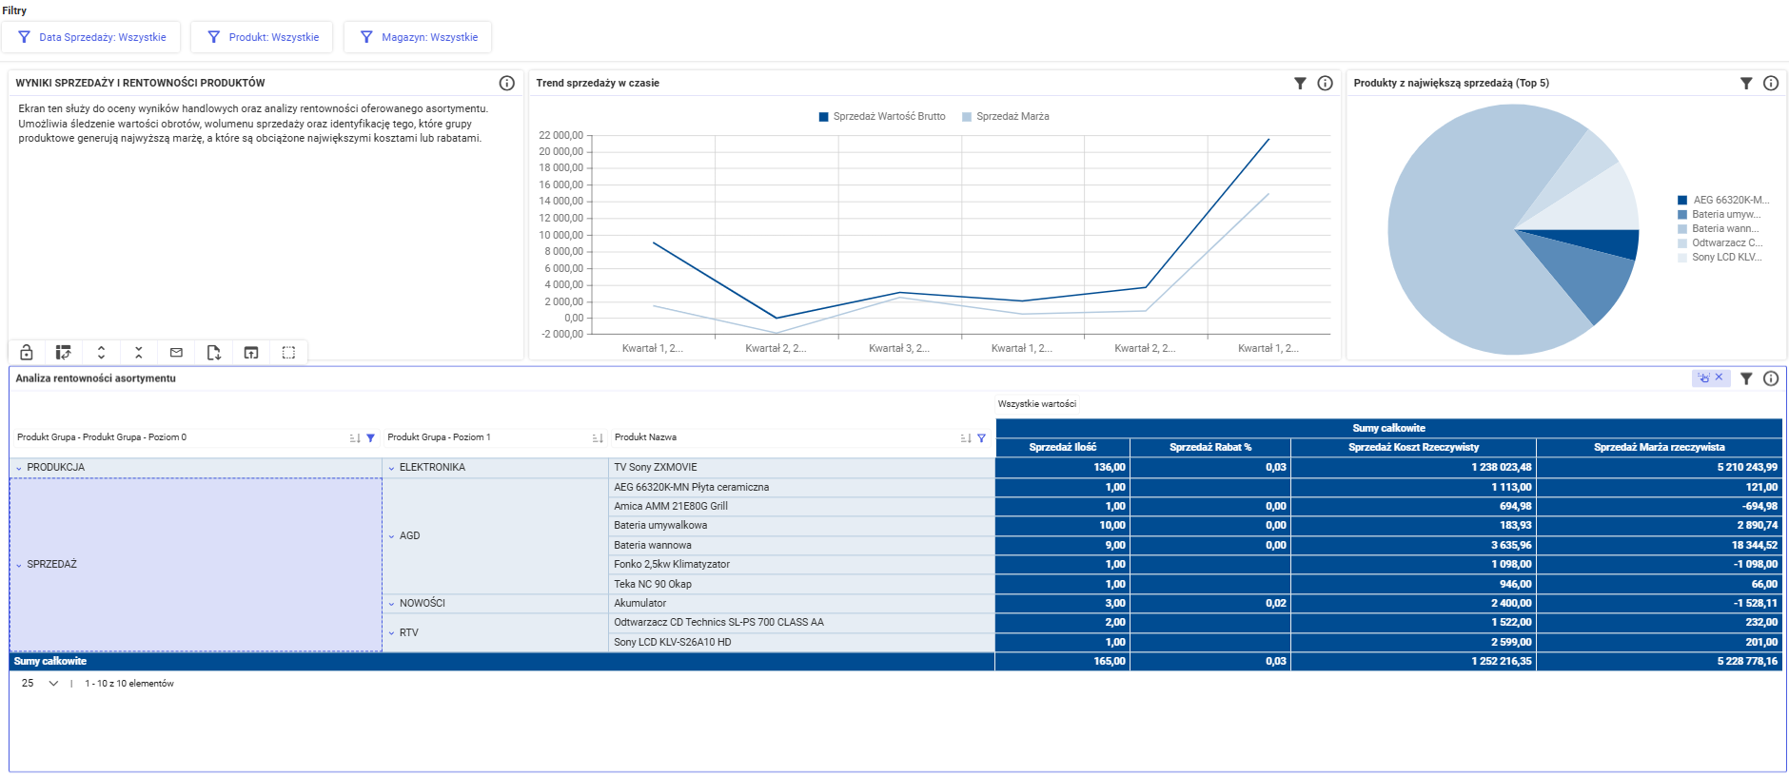
Task: Open filter on Trend sprzedaży w czasie chart
Action: pyautogui.click(x=1300, y=83)
